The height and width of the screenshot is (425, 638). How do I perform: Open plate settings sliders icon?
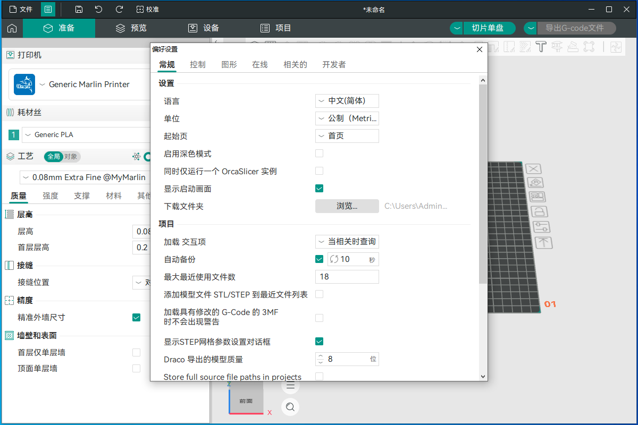541,227
